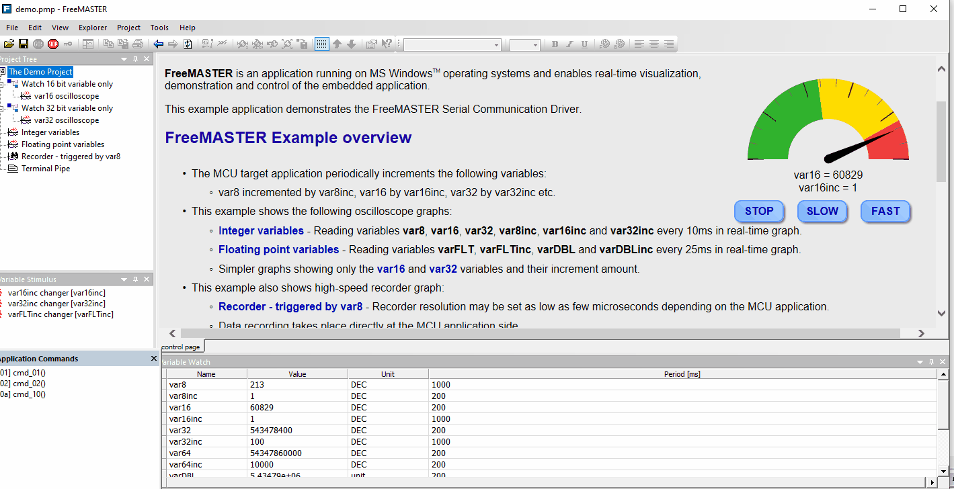Open a project with the folder toolbar icon
The width and height of the screenshot is (954, 489).
(x=9, y=43)
